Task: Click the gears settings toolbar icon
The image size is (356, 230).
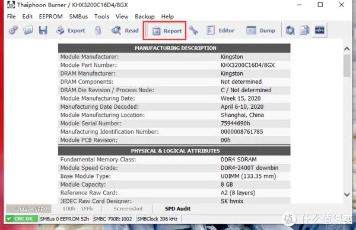Action: tap(13, 30)
